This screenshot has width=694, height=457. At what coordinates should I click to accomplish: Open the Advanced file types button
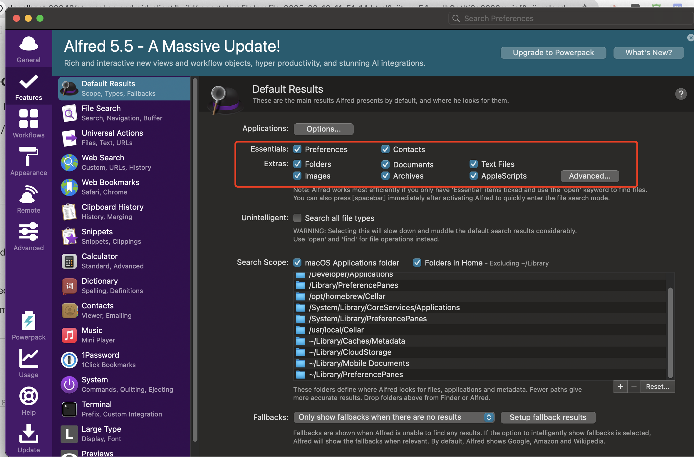click(589, 176)
